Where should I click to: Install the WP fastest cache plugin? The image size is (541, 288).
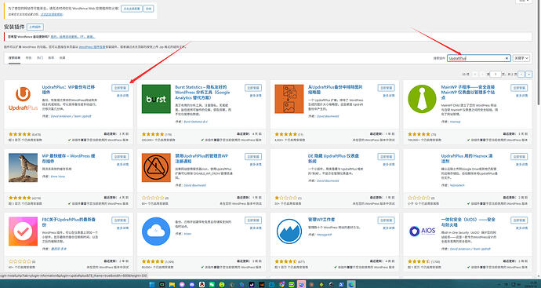coord(120,157)
